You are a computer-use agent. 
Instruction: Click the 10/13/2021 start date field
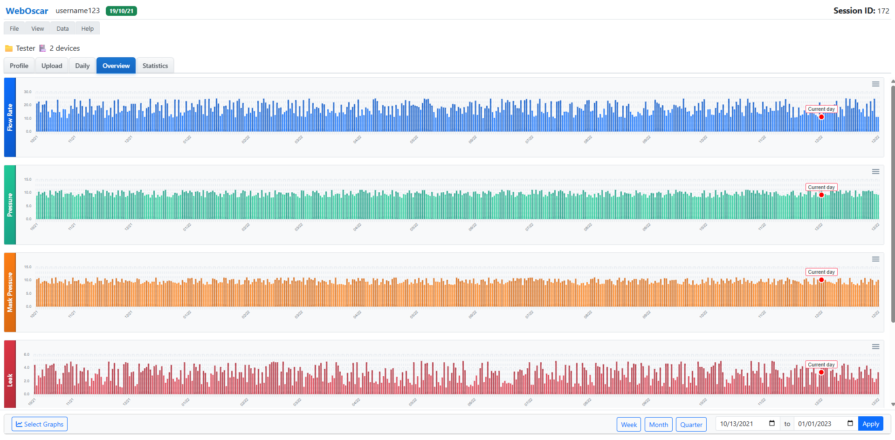[741, 424]
